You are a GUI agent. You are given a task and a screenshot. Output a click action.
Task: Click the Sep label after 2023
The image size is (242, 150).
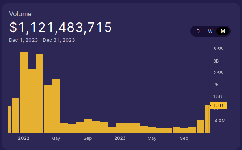coord(184,138)
